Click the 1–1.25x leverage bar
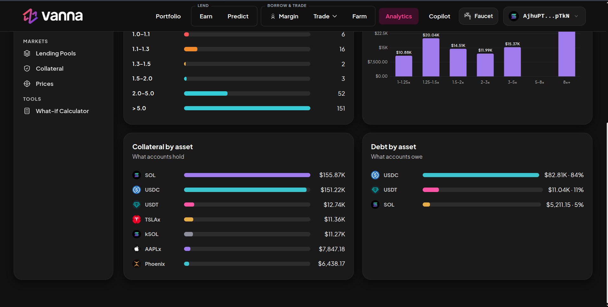The width and height of the screenshot is (608, 307). (x=404, y=66)
